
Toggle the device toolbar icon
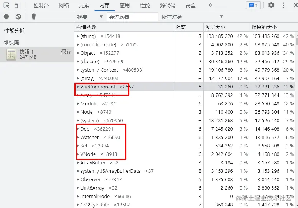(x=18, y=5)
